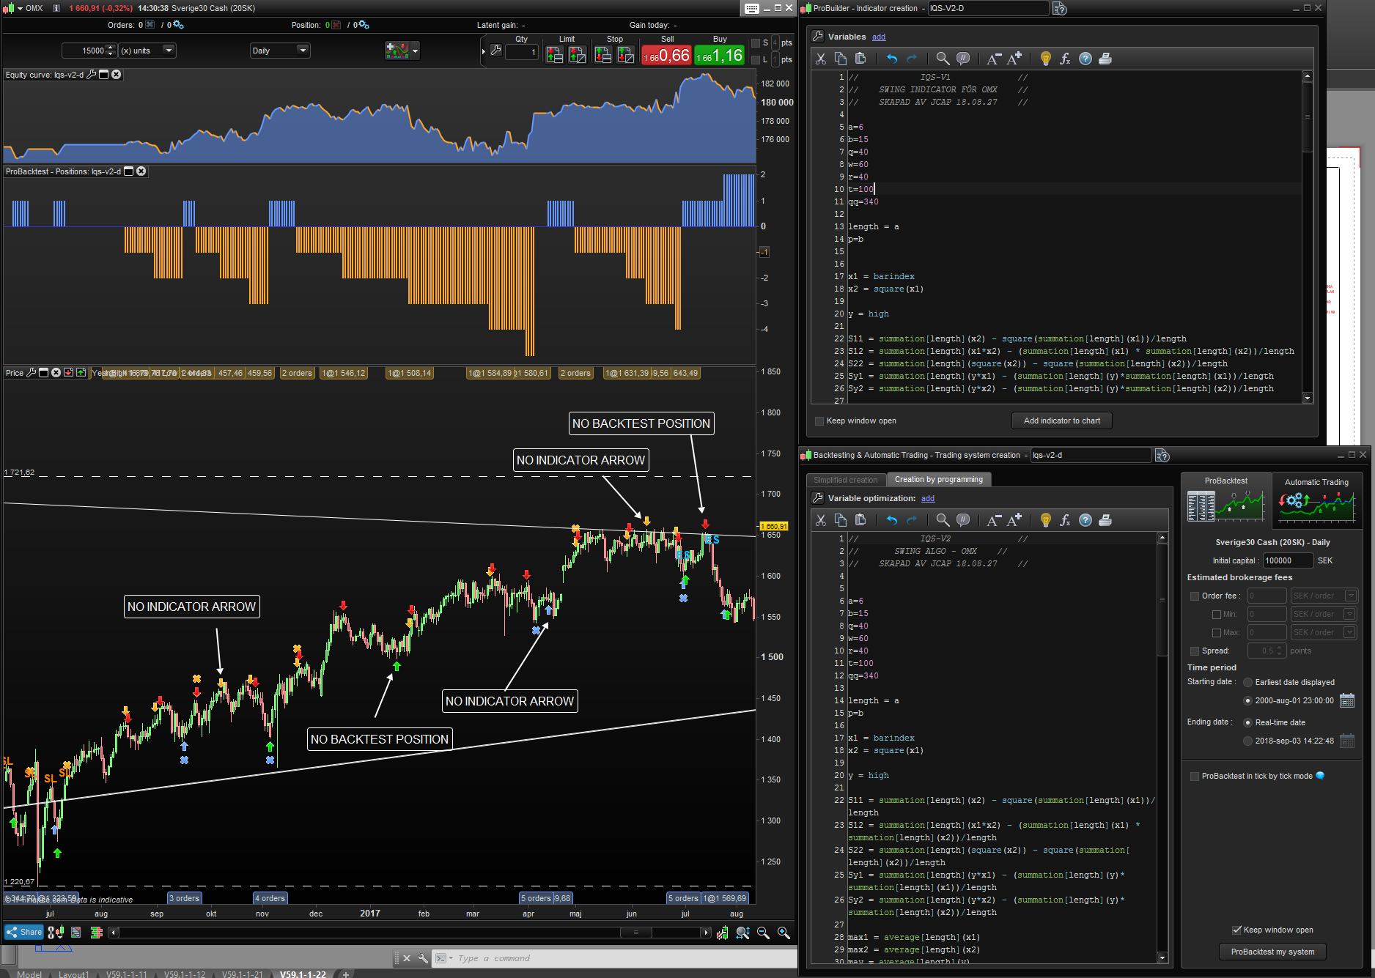Click ProBacktest my system button
This screenshot has width=1375, height=978.
[x=1272, y=952]
